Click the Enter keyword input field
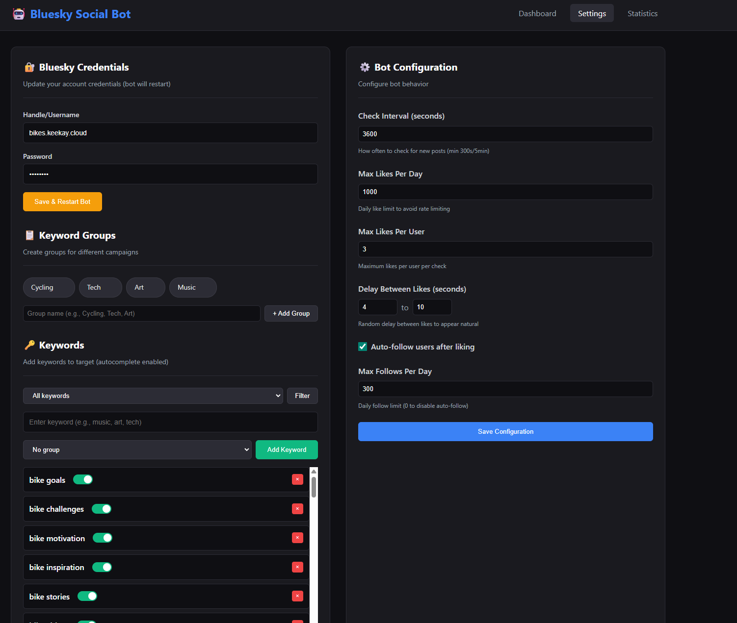This screenshot has height=623, width=737. (170, 422)
